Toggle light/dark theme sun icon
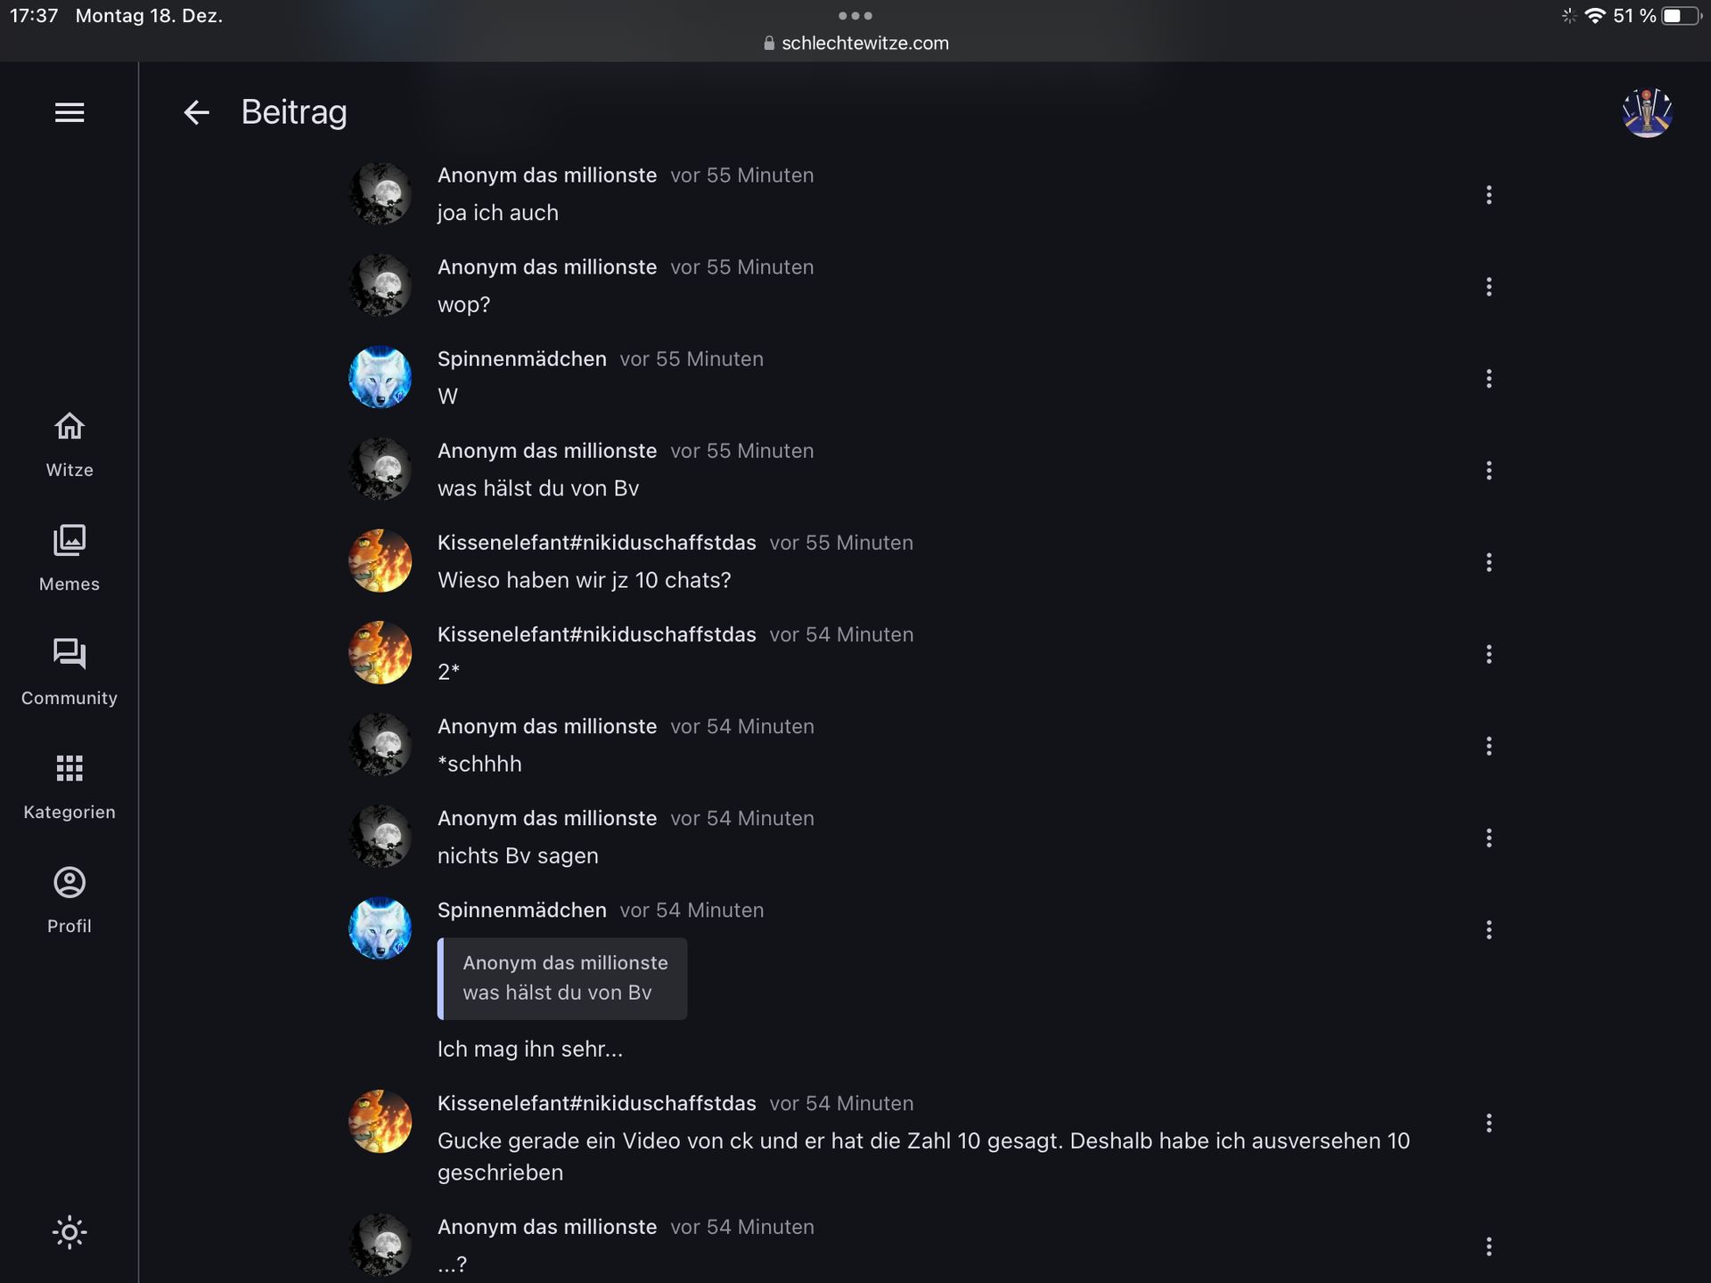 tap(70, 1232)
